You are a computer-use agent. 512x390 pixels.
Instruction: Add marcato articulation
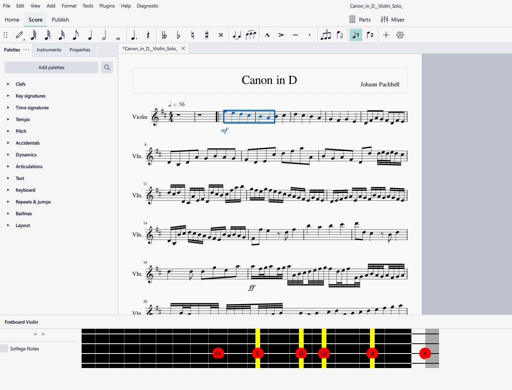[267, 35]
